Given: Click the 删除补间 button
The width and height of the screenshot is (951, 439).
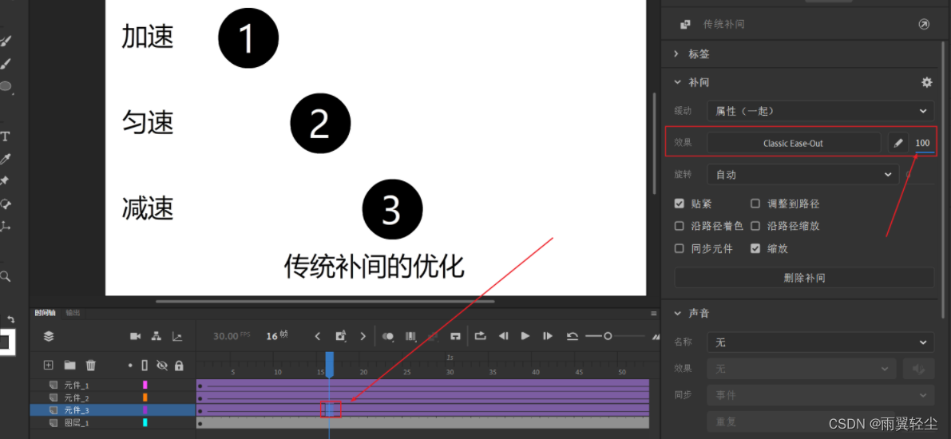Looking at the screenshot, I should tap(804, 278).
